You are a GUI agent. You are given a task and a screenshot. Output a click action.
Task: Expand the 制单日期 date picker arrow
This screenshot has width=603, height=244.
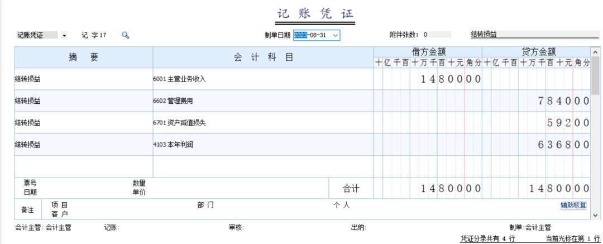pos(336,35)
